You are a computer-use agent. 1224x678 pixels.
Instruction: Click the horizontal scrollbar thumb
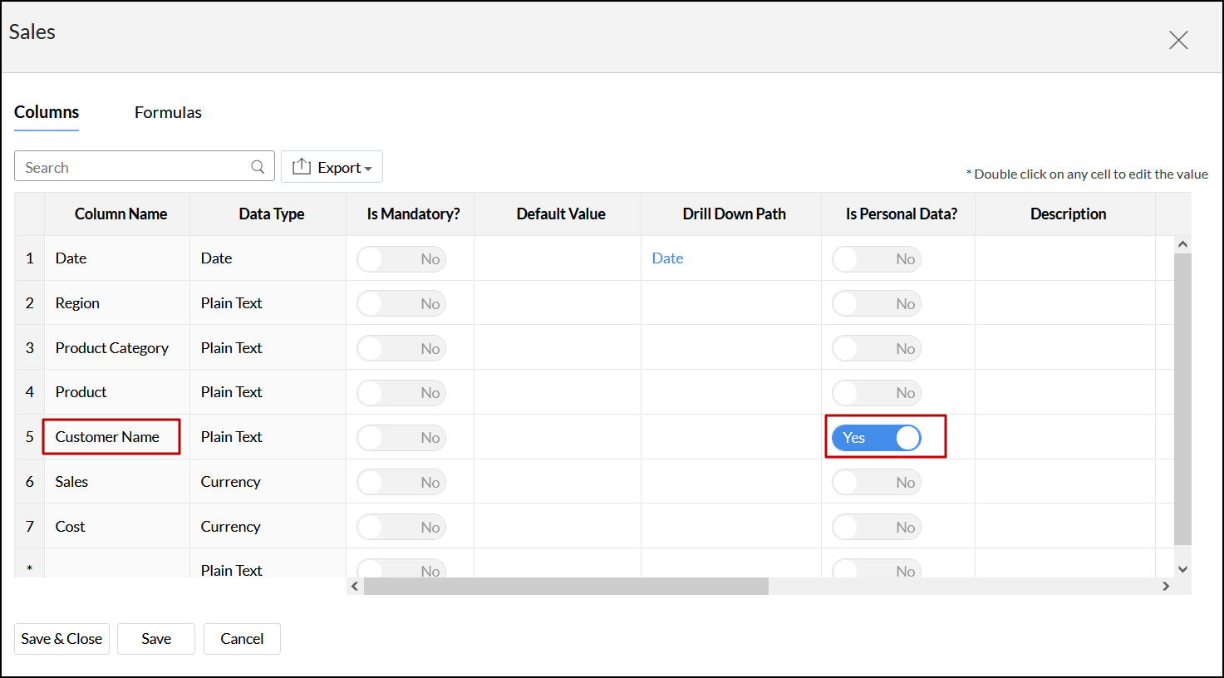pos(565,587)
